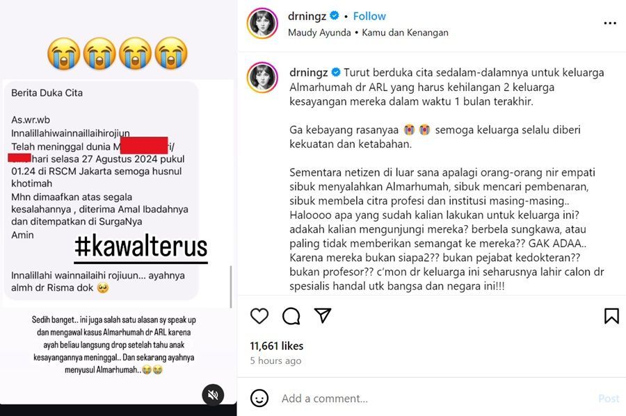Viewport: 626px width, 416px height.
Task: Open the three-dot more options menu
Action: point(609,23)
